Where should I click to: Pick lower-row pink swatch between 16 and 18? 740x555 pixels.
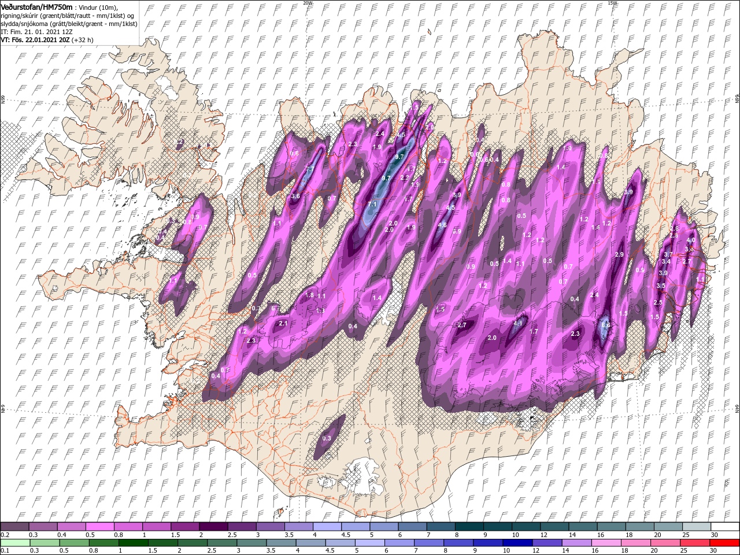606,543
